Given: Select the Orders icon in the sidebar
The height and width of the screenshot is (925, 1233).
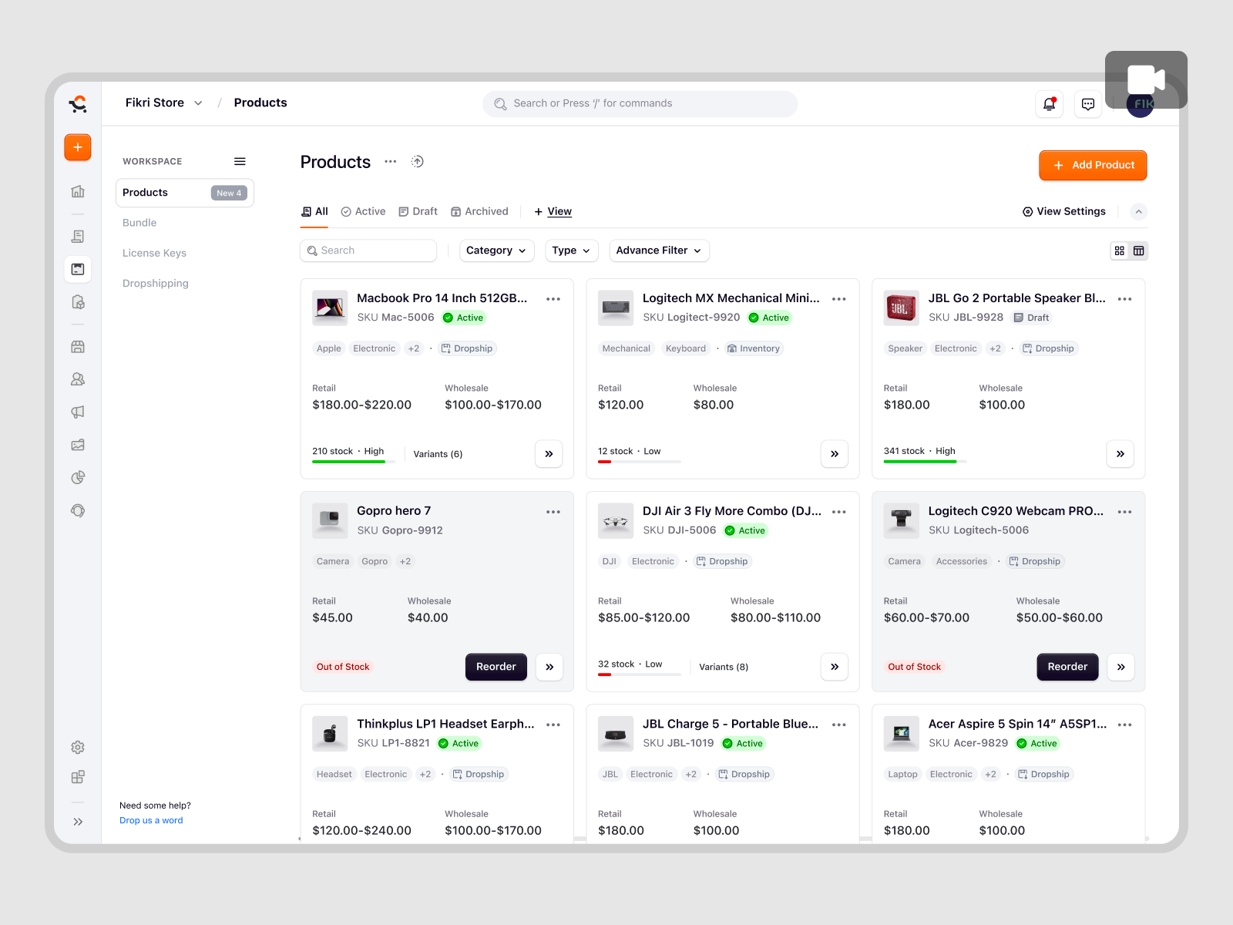Looking at the screenshot, I should pos(77,236).
